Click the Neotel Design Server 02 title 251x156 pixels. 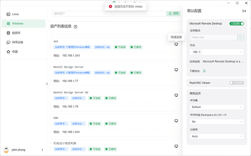click(71, 92)
